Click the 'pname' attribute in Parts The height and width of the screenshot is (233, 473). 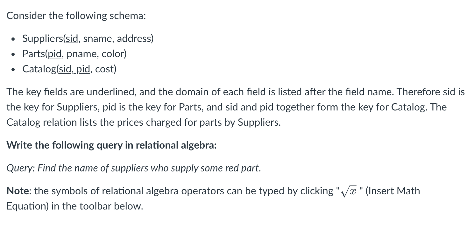[x=81, y=54]
